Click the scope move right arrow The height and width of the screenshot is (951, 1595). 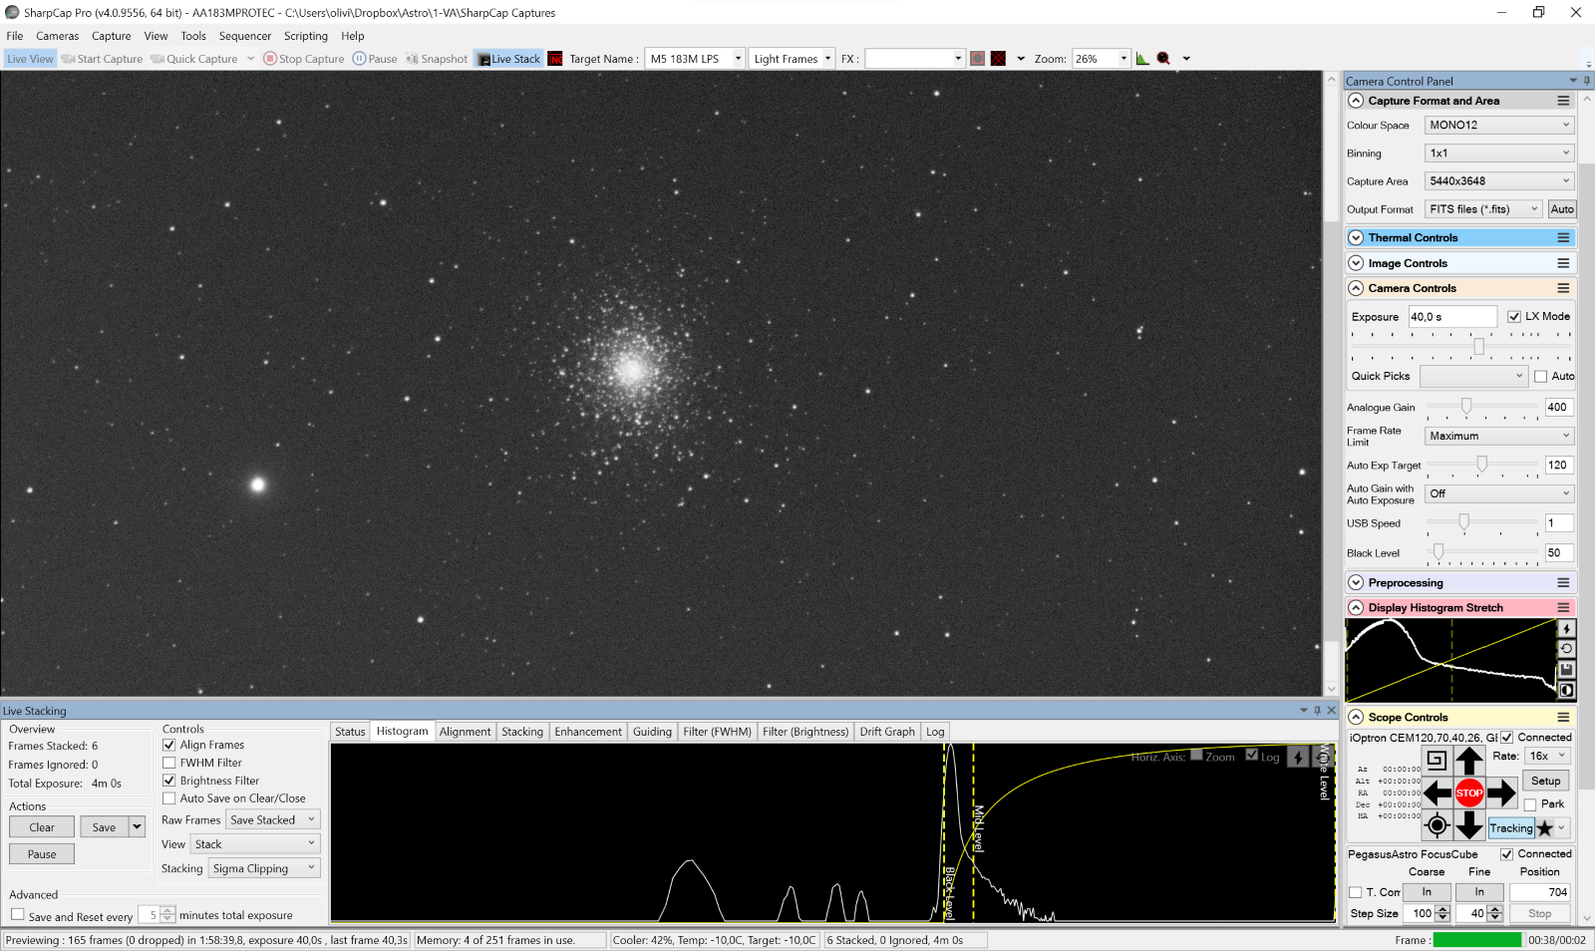tap(1501, 793)
